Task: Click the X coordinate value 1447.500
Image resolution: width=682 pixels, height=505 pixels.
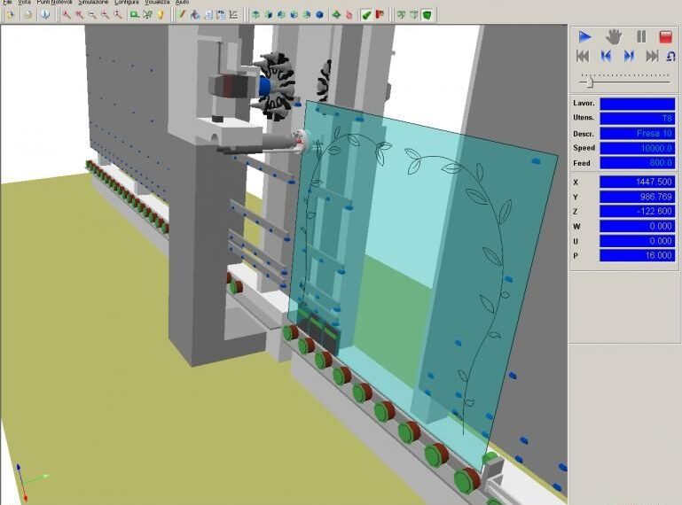Action: click(x=637, y=182)
